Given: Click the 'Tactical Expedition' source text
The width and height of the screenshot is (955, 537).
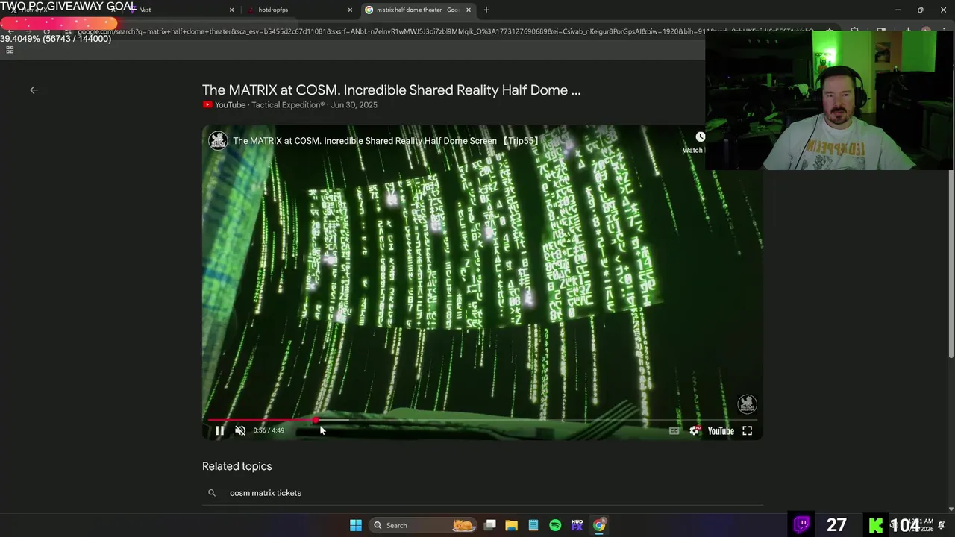Looking at the screenshot, I should click(288, 105).
